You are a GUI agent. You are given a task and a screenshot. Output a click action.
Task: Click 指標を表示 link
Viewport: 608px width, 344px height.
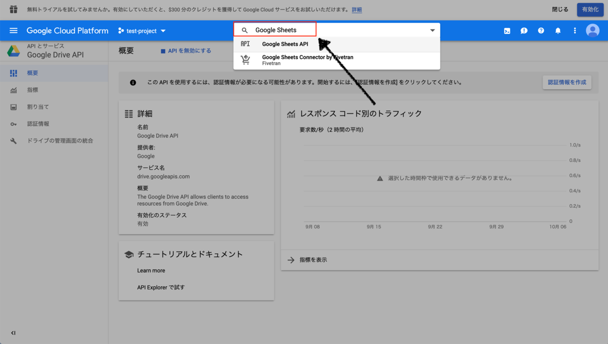click(313, 260)
